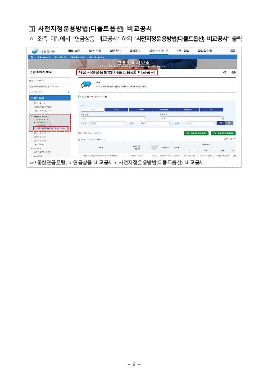
Task: Open the wide dropdown under the category tabs, left side
Action: click(114, 119)
